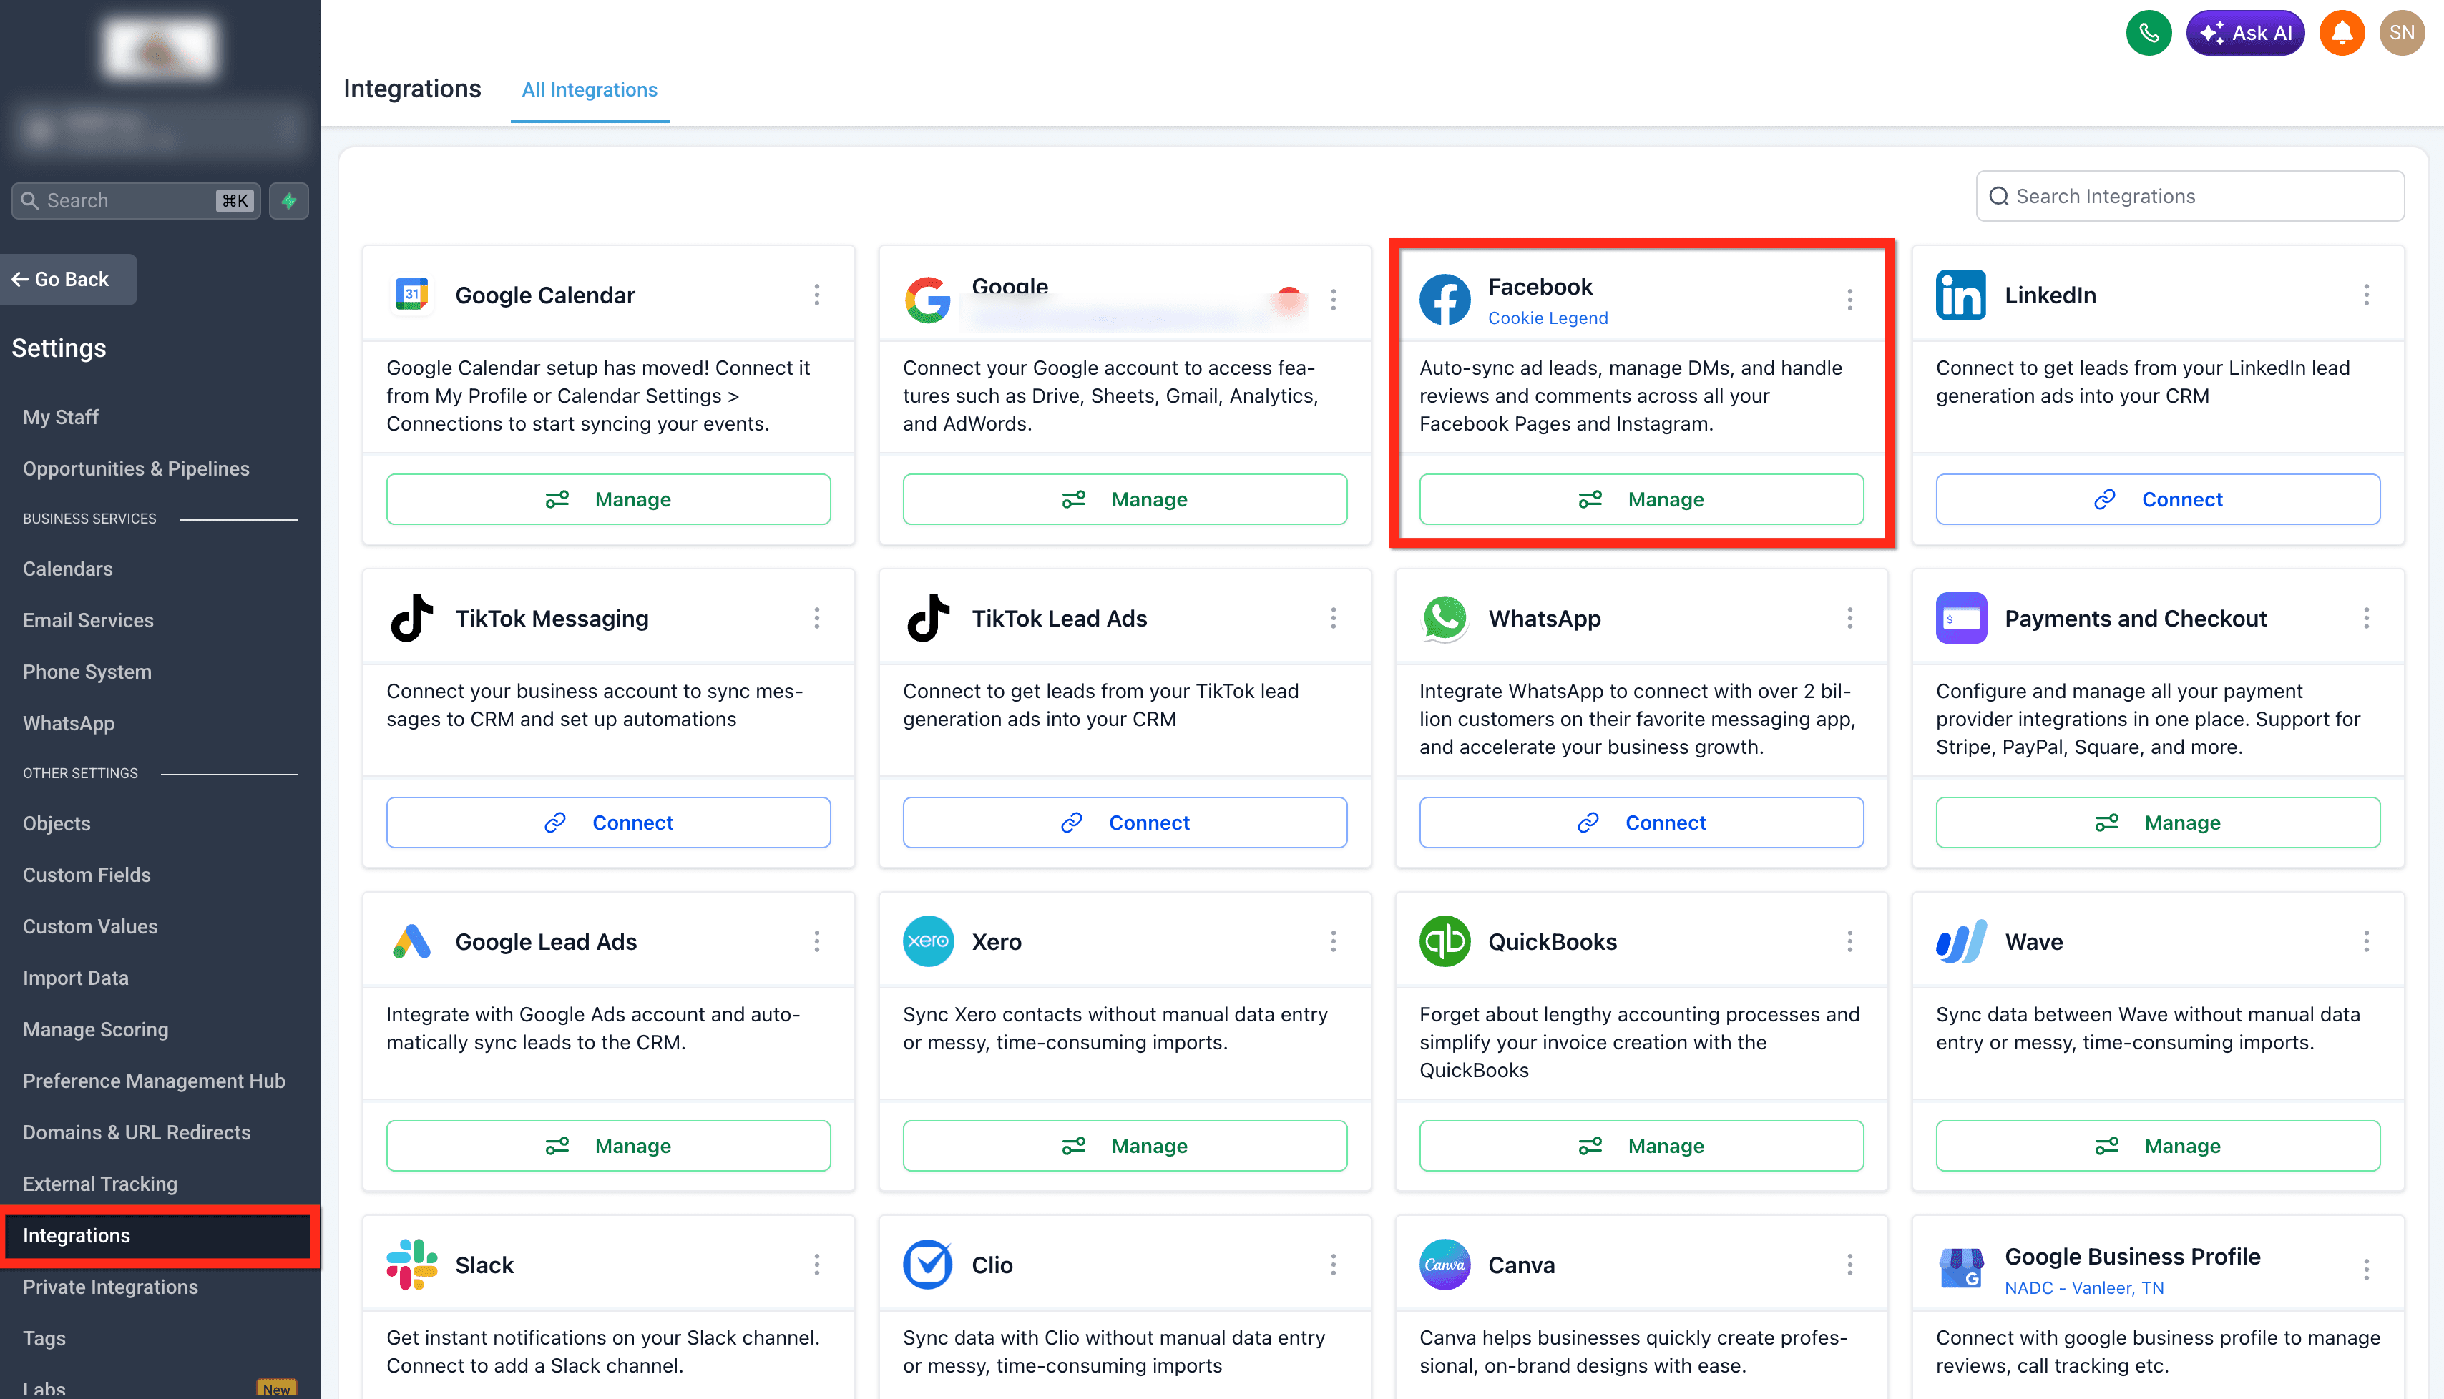Open three-dot menu on Facebook card

[1849, 300]
